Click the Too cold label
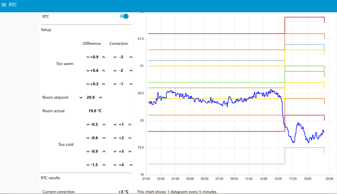This screenshot has height=194, width=337. 66,144
